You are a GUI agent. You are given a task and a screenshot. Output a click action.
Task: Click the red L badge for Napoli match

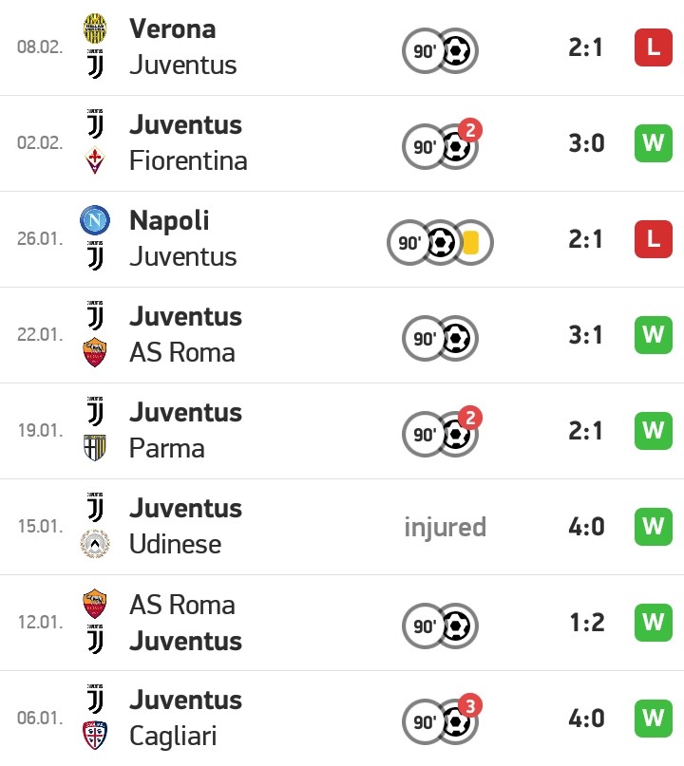(654, 239)
